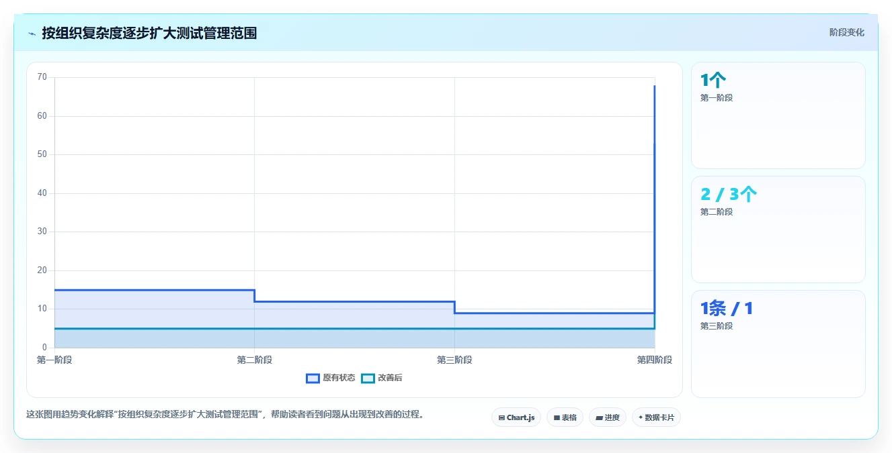Click the 阶段变化 label in header
892x453 pixels.
(846, 32)
